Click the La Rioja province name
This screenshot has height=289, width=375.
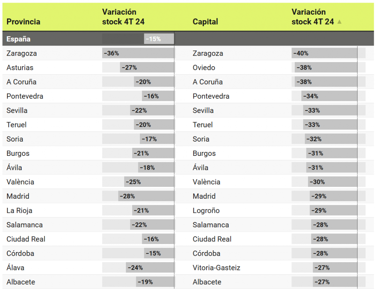19,210
